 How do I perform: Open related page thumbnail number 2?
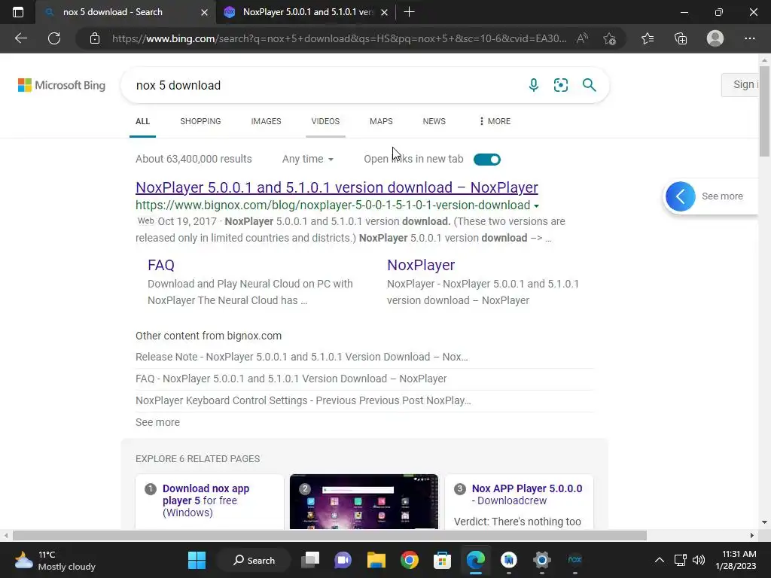pos(364,502)
